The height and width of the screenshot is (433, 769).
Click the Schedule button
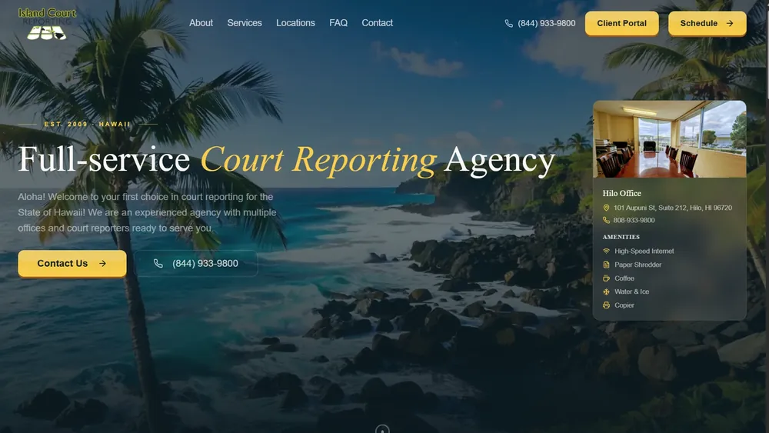click(x=707, y=23)
